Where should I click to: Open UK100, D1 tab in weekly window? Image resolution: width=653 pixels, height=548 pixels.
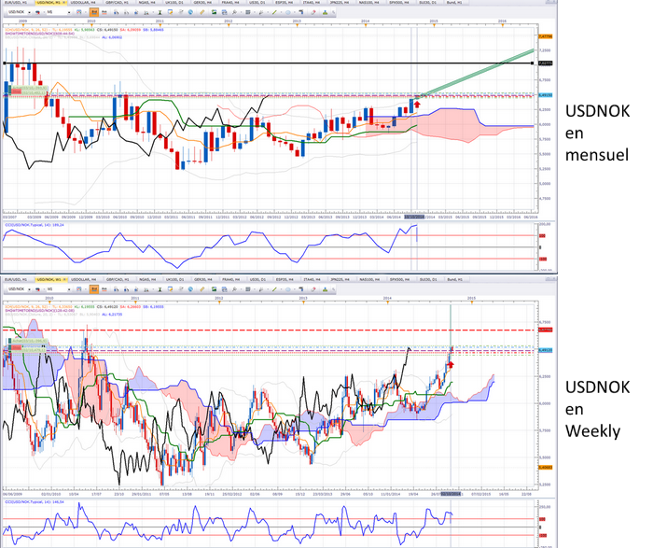tap(174, 279)
